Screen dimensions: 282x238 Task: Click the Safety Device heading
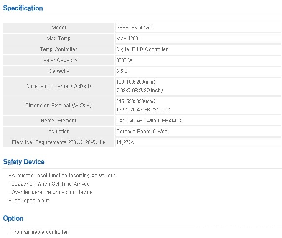click(24, 162)
